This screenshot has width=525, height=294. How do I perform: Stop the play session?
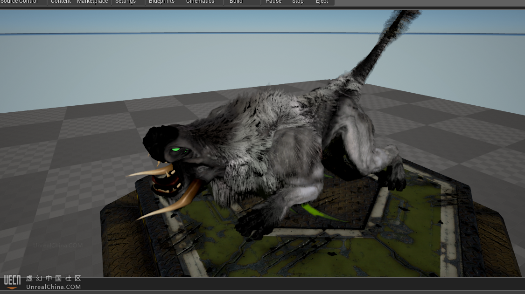298,2
